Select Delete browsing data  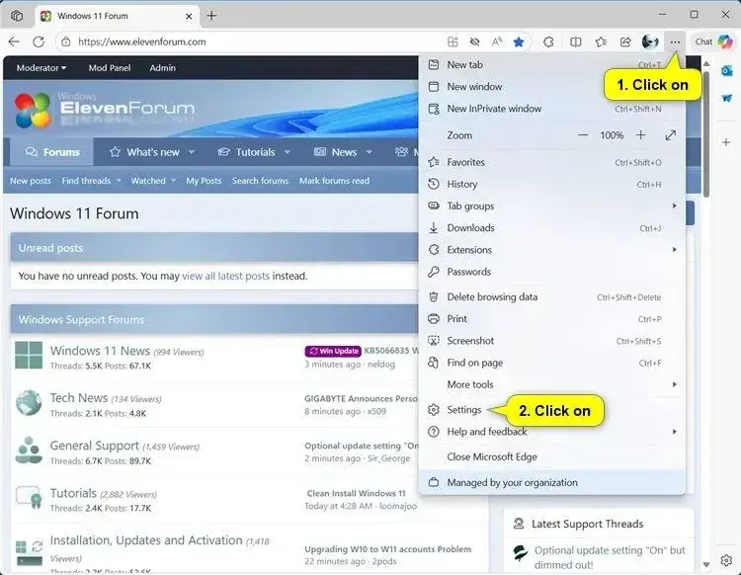pyautogui.click(x=552, y=296)
